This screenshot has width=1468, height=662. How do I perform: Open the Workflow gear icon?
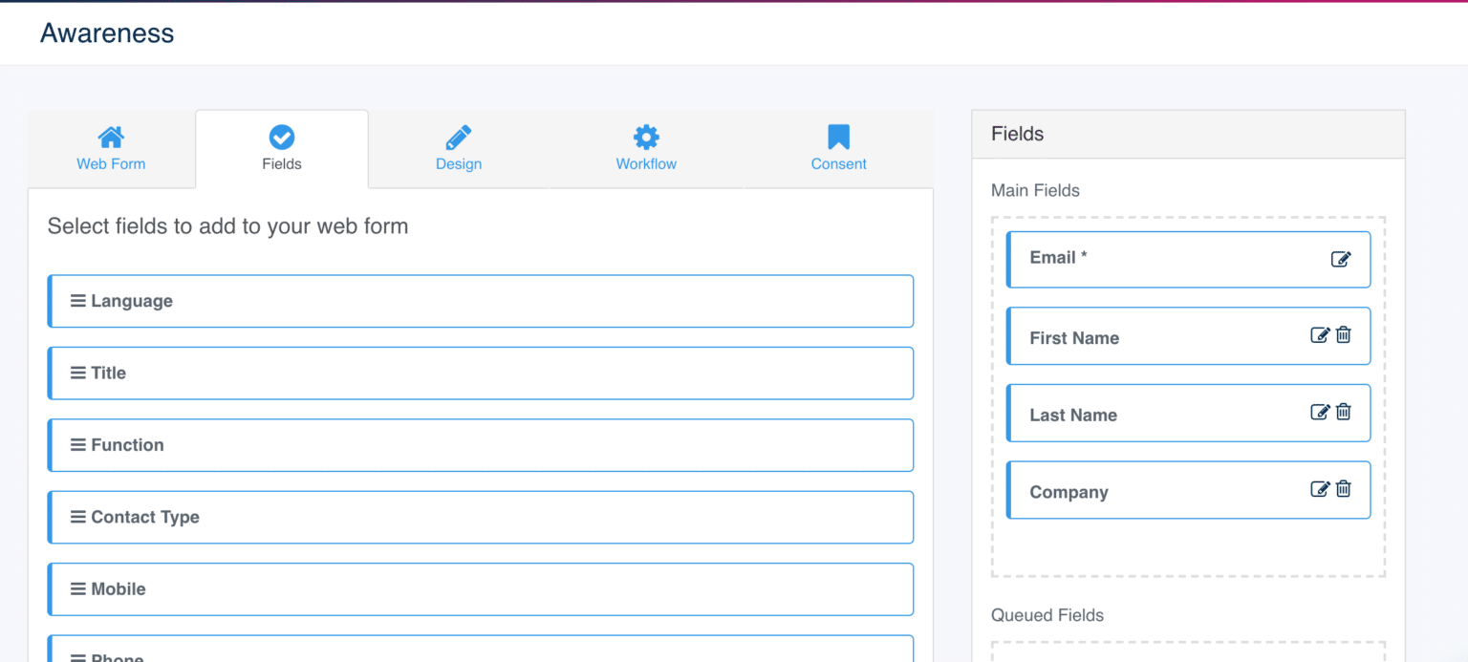[x=646, y=136]
